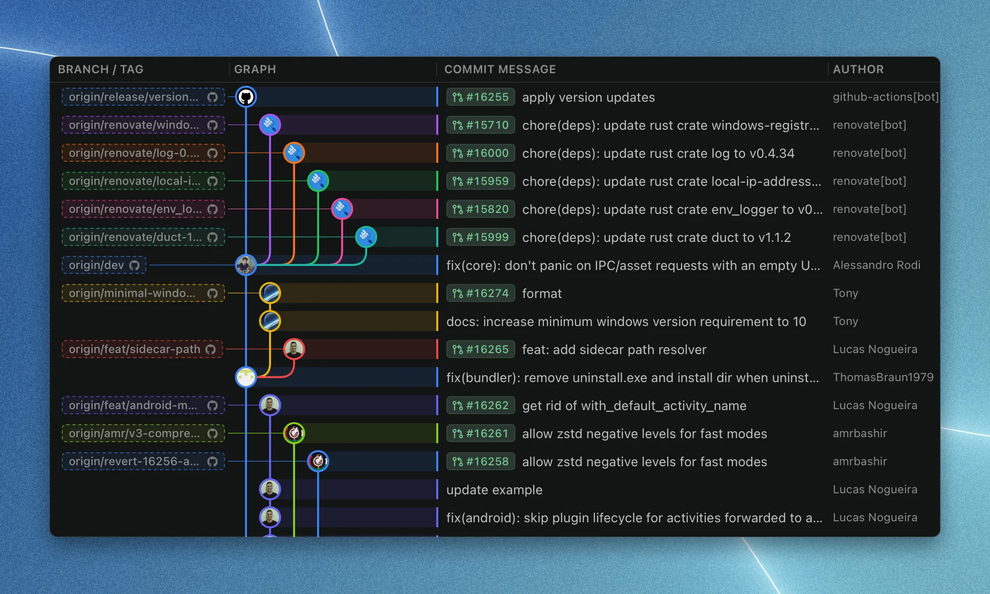Select the origin/renovate/windo... branch label
990x594 pixels.
(144, 125)
